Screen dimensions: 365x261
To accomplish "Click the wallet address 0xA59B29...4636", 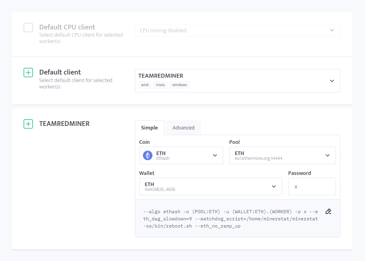I will [160, 189].
